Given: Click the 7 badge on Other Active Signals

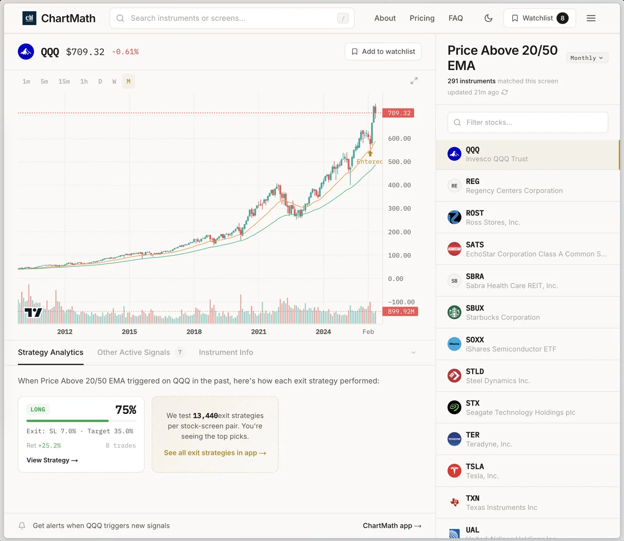Looking at the screenshot, I should coord(180,352).
